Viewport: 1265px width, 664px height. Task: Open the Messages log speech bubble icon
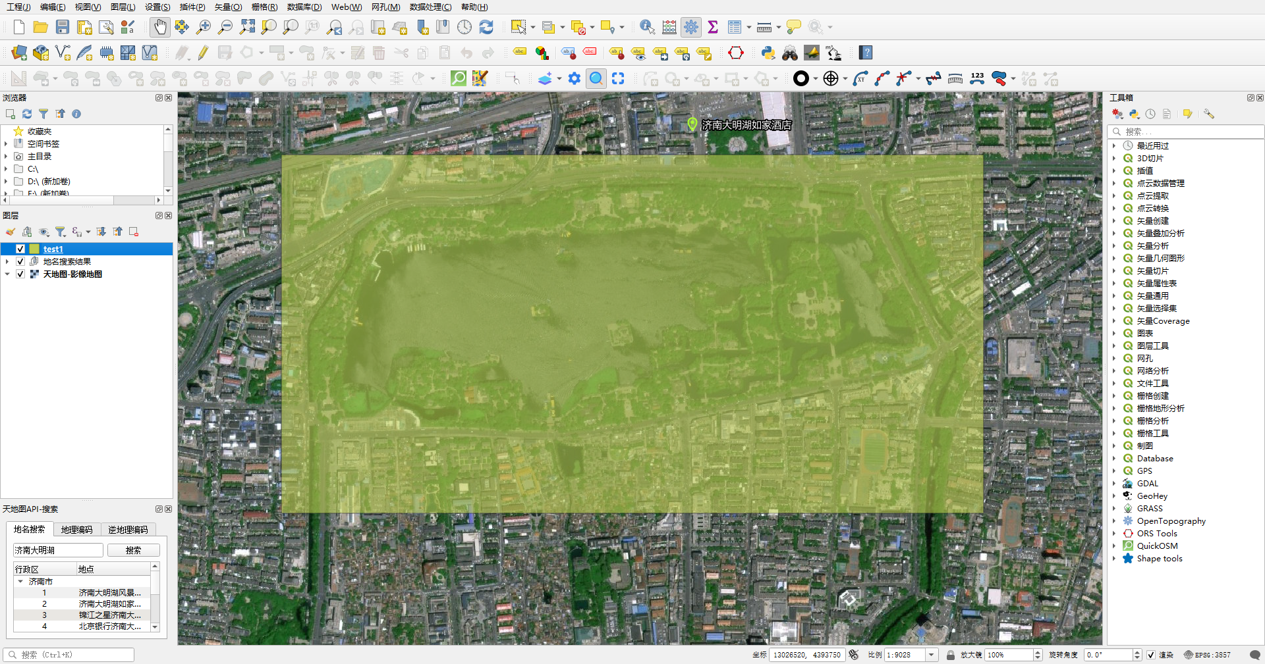pyautogui.click(x=1255, y=655)
